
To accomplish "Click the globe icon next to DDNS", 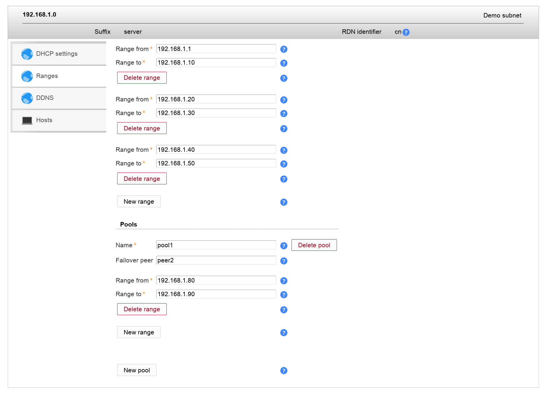I will [27, 98].
